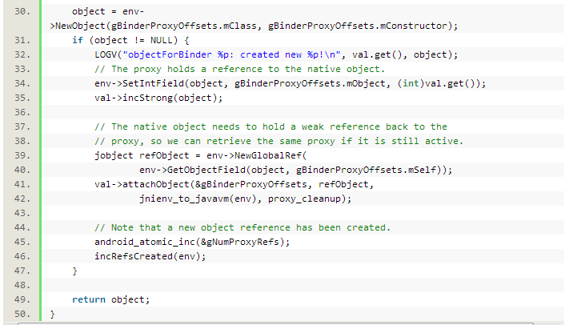
Task: Click 'jnienv_to_javavm(env)' on line 42
Action: coord(198,199)
